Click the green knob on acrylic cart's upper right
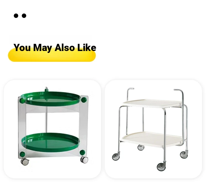This screenshot has width=207, height=193. tap(84, 100)
